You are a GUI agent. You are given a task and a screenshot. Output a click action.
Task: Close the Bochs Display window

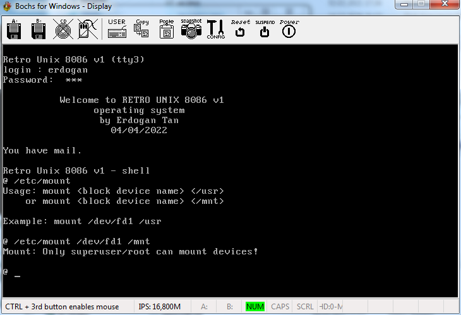coord(445,4)
